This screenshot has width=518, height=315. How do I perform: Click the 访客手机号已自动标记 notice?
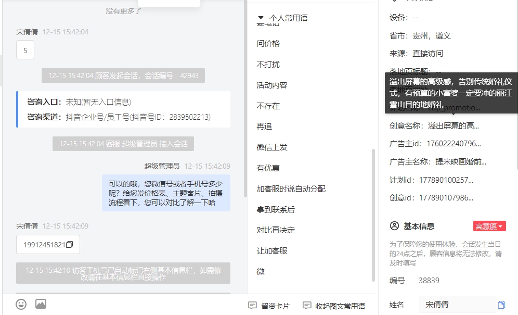point(123,273)
